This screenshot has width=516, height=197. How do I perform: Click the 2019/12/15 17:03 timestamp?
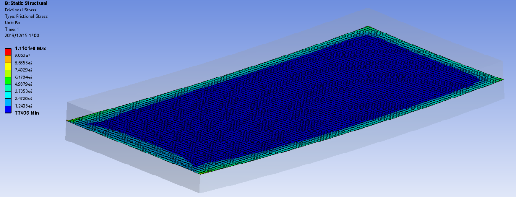pyautogui.click(x=21, y=35)
